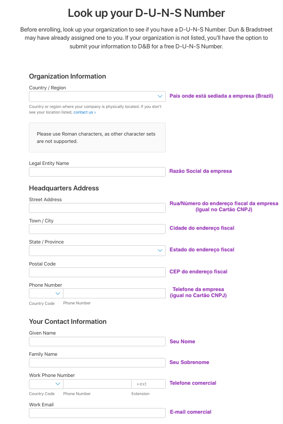Click the Work Phone Number field

[97, 384]
